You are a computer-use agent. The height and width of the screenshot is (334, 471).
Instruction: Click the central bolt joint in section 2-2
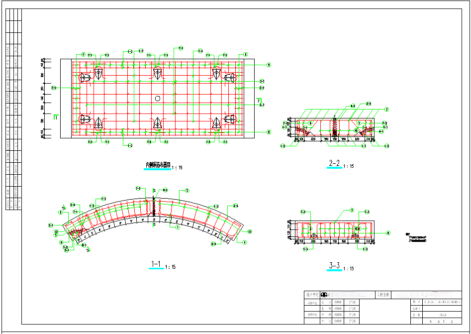pos(335,127)
